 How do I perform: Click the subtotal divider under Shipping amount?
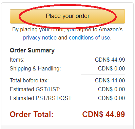[x=103, y=75]
